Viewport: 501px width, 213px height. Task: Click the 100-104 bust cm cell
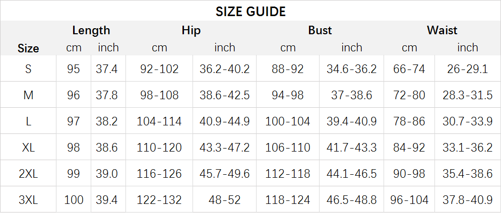[288, 121]
